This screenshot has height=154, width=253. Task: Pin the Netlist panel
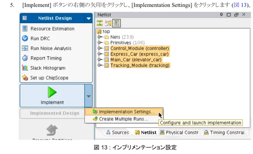pyautogui.click(x=221, y=15)
